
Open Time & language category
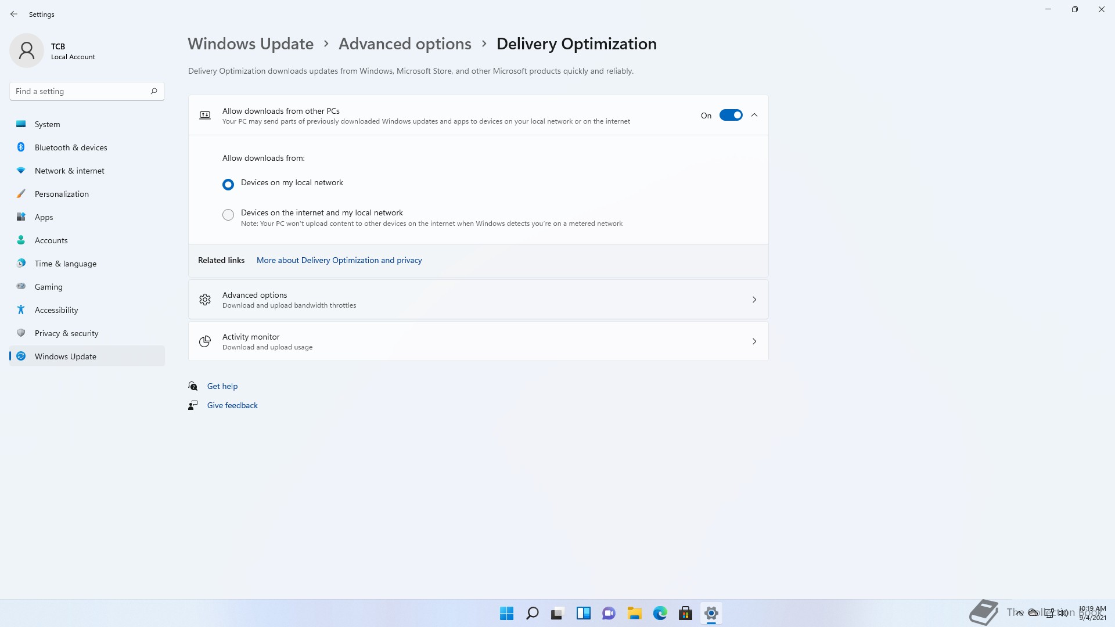point(87,264)
